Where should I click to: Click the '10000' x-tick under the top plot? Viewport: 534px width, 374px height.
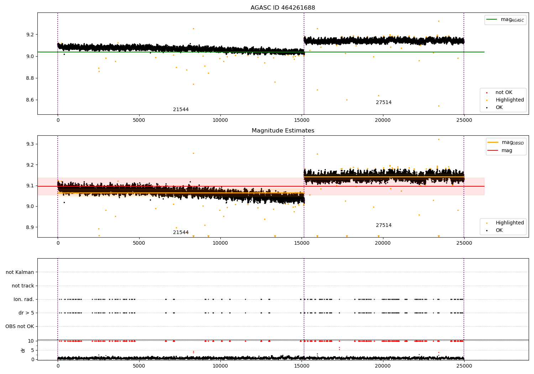pyautogui.click(x=220, y=120)
